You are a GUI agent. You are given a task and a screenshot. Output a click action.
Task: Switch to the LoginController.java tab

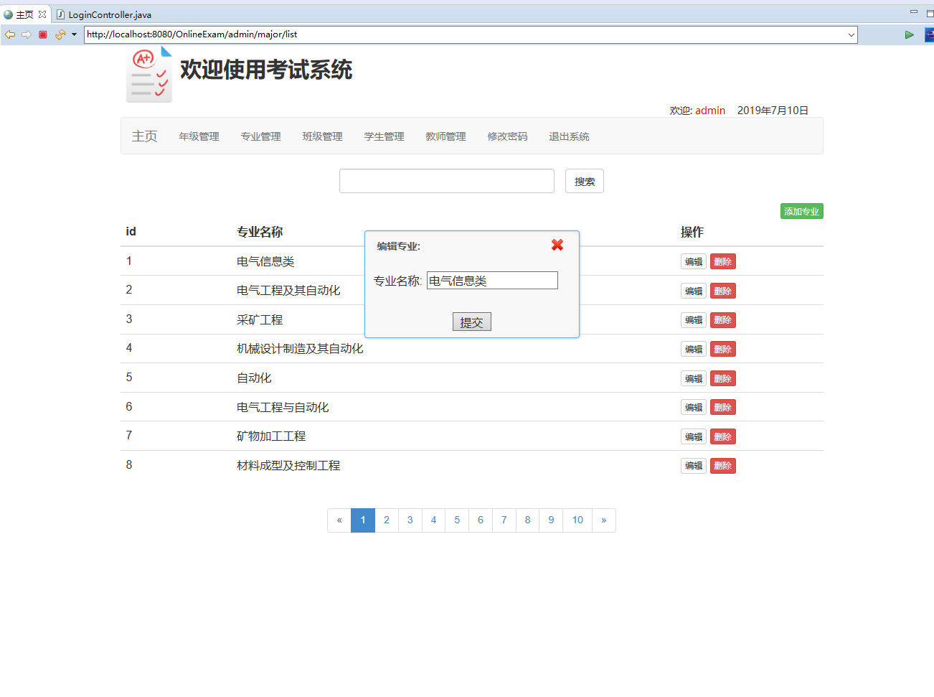[106, 14]
